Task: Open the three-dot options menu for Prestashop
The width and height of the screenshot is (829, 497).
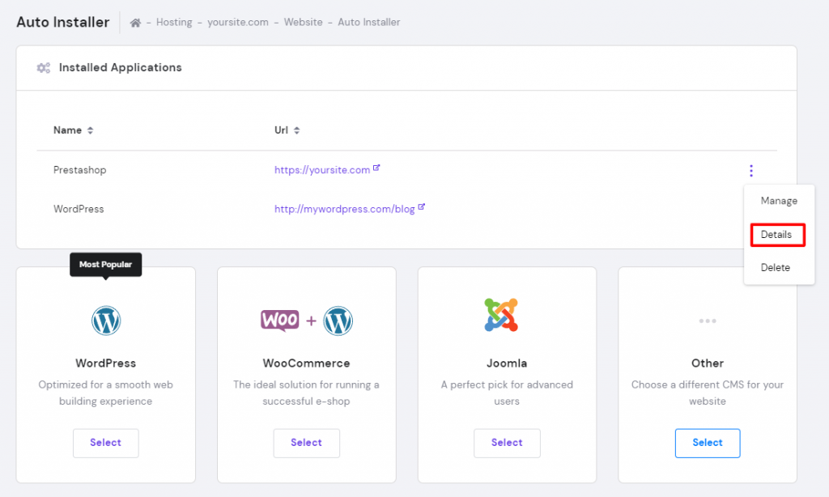Action: pos(751,171)
